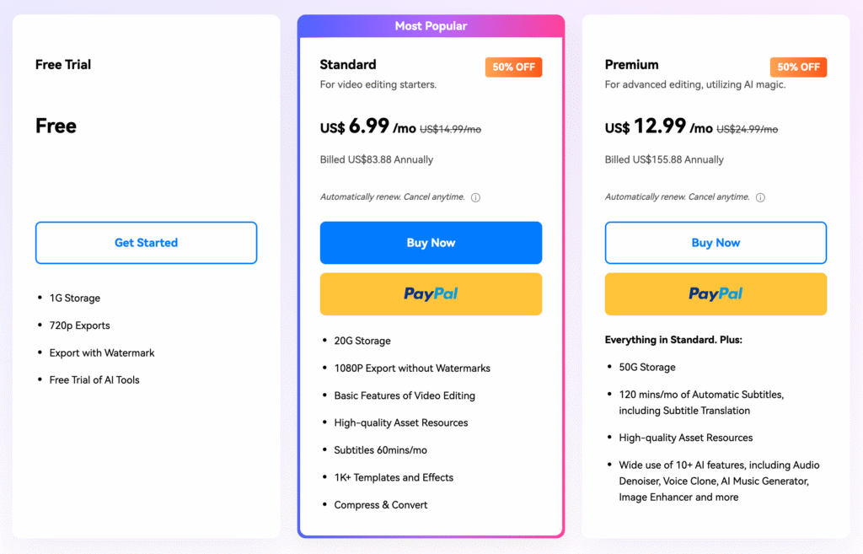This screenshot has height=554, width=863.
Task: Click the Premium plan title
Action: (631, 64)
